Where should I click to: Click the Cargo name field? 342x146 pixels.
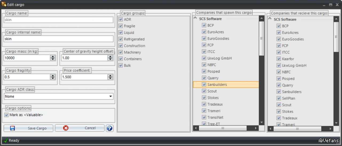(x=58, y=20)
